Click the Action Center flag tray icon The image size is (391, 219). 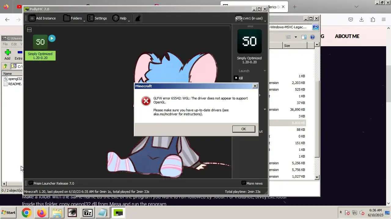[x=347, y=213]
